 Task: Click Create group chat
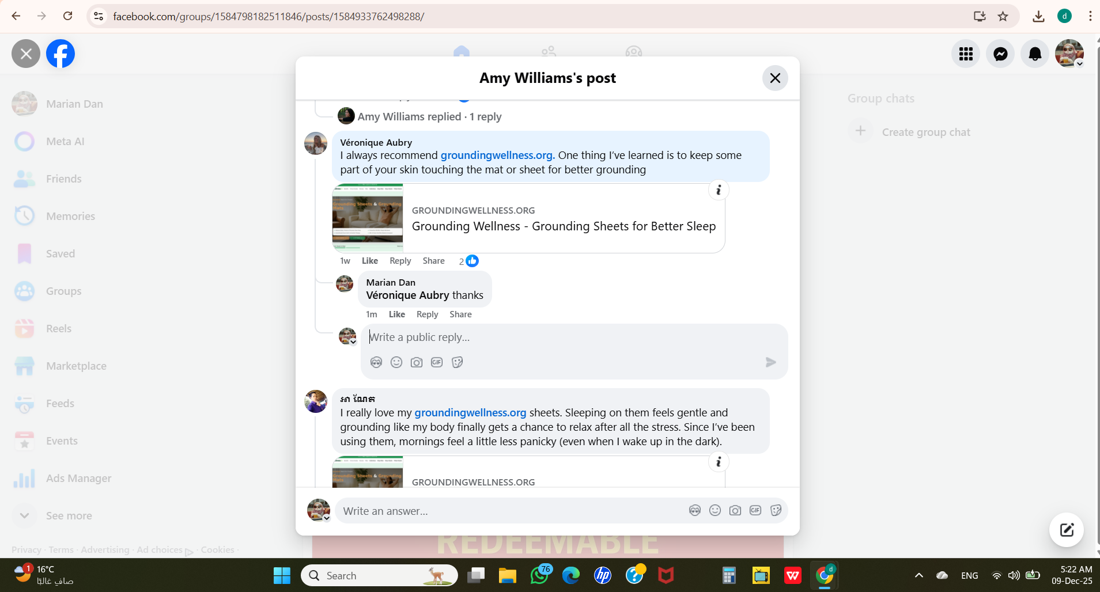click(x=926, y=132)
